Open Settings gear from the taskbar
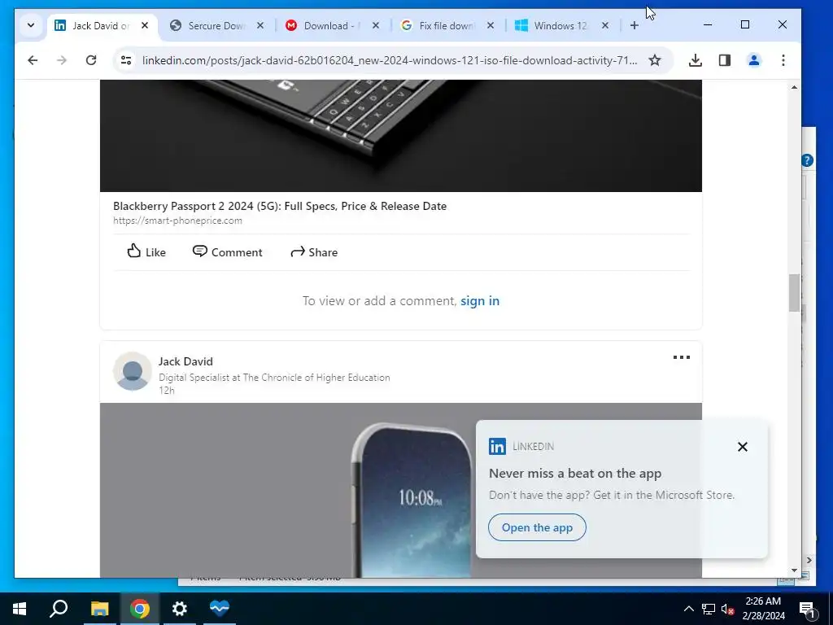The height and width of the screenshot is (625, 833). pyautogui.click(x=180, y=609)
